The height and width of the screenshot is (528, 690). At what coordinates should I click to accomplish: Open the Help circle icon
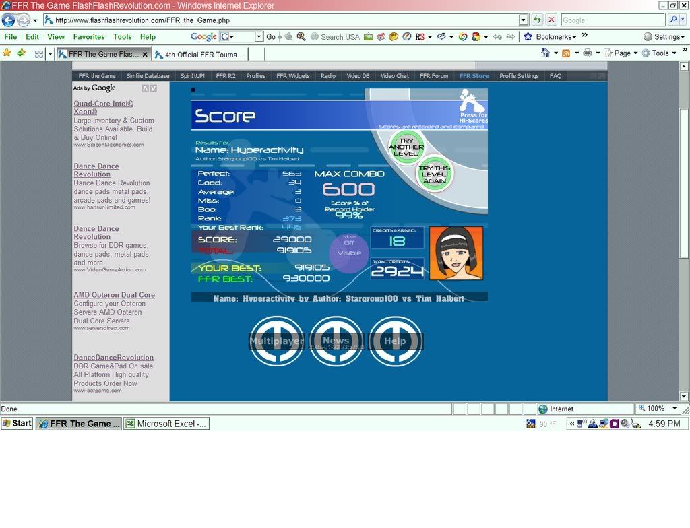pyautogui.click(x=395, y=341)
